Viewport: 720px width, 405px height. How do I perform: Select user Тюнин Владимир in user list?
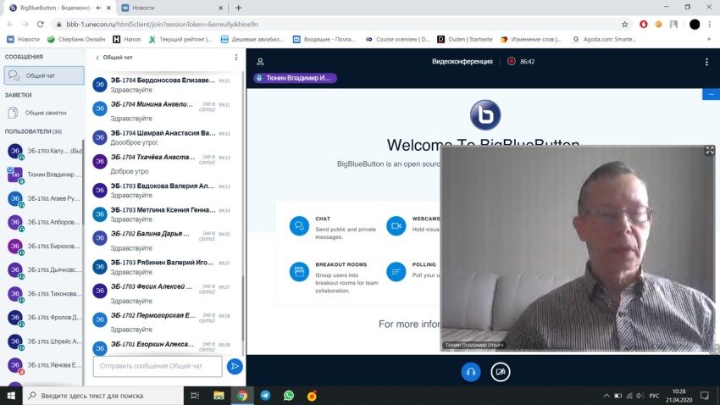tap(43, 175)
